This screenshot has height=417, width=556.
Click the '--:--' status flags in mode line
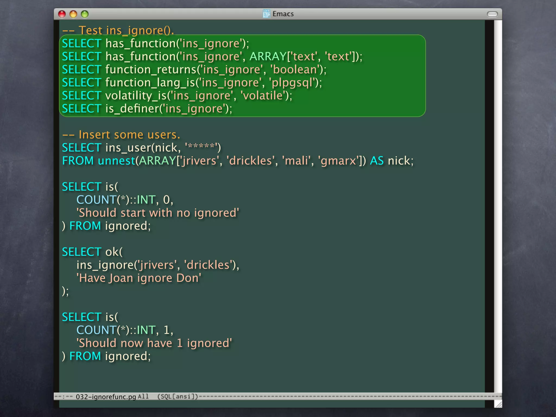click(64, 397)
